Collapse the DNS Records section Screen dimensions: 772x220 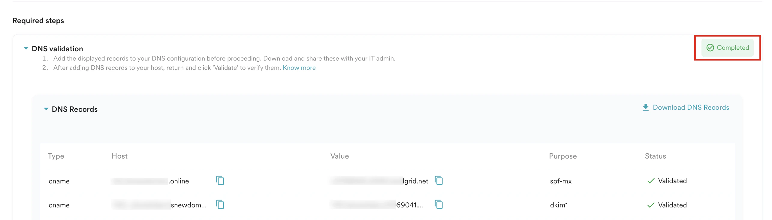tap(47, 109)
